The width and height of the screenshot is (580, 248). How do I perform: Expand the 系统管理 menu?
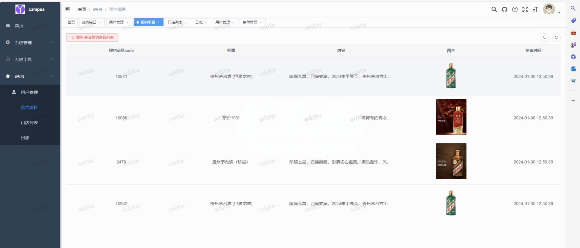coord(30,43)
